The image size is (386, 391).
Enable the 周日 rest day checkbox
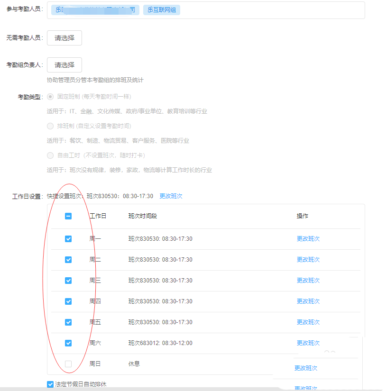tap(68, 364)
